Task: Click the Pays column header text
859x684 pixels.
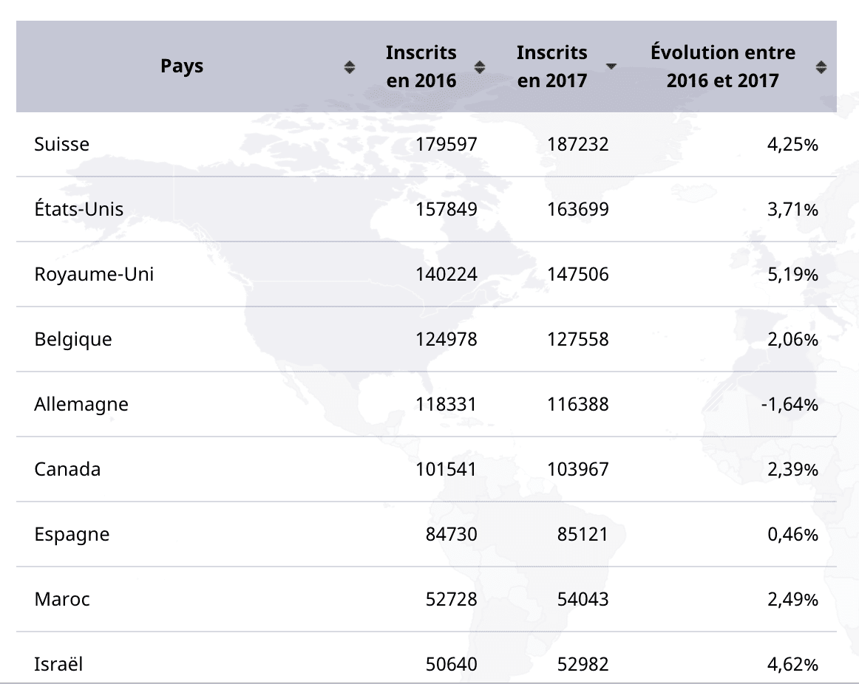Action: point(182,66)
